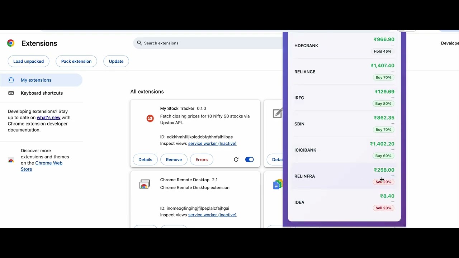Click the All extensions heading

147,91
